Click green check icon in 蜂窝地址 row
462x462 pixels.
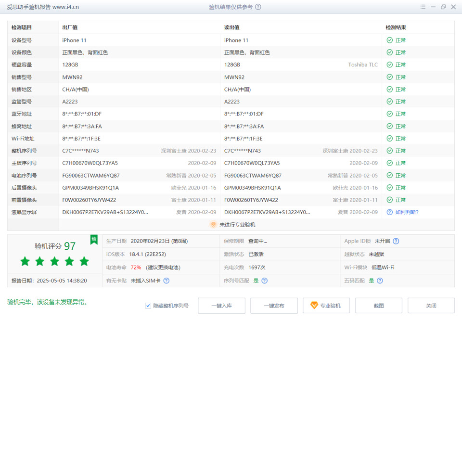[x=389, y=126]
